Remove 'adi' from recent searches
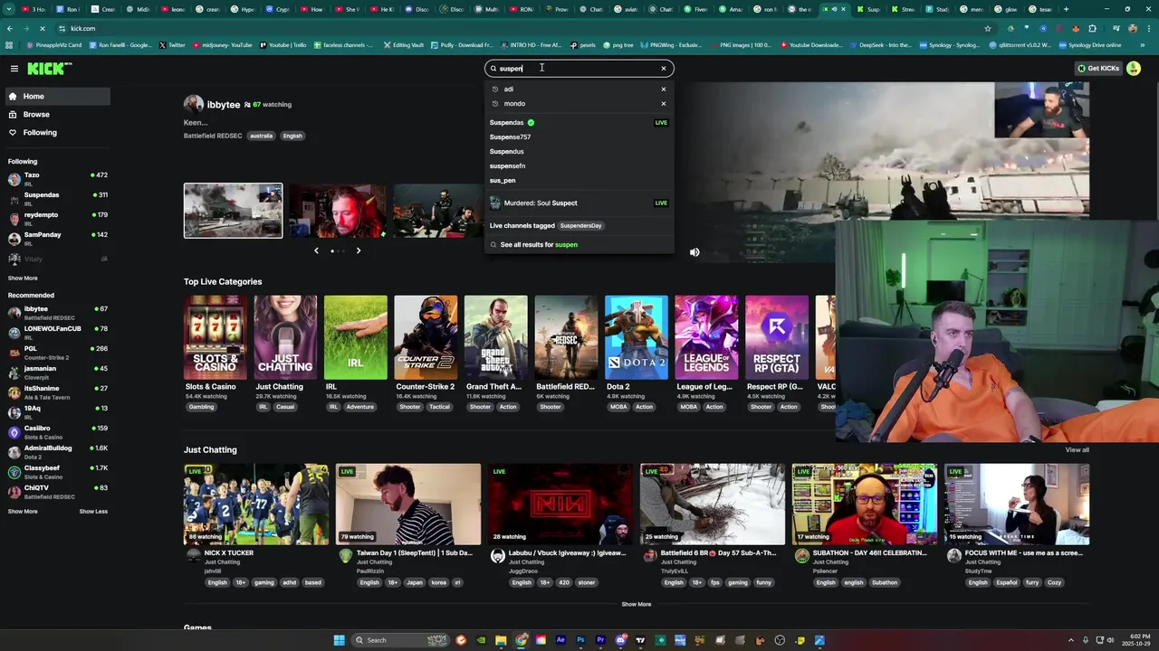Screen dimensions: 1159x651 coord(663,89)
